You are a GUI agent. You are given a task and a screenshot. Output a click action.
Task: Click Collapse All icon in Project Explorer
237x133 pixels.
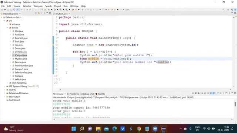click(x=36, y=13)
